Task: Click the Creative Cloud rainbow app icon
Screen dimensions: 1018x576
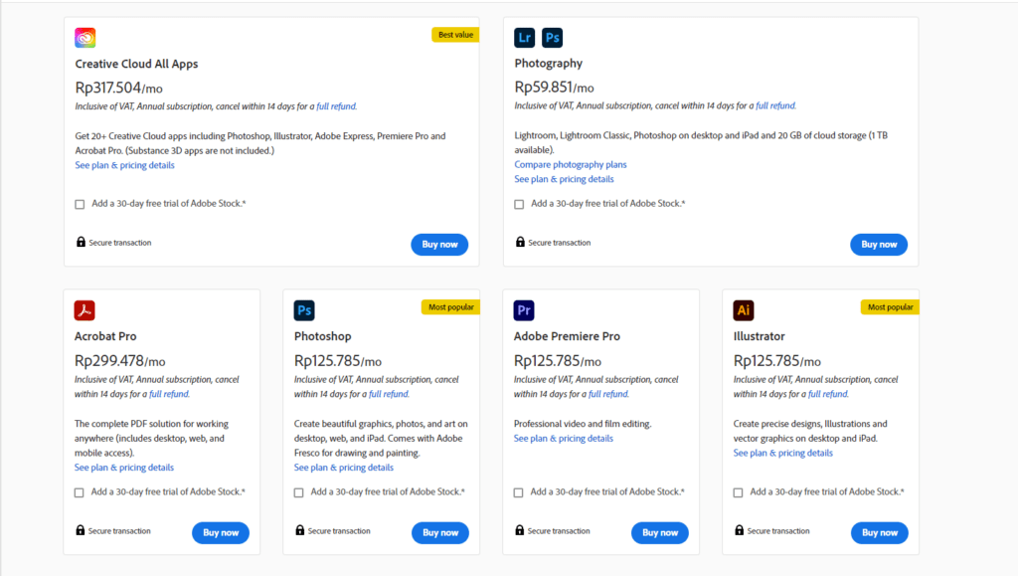Action: tap(85, 38)
